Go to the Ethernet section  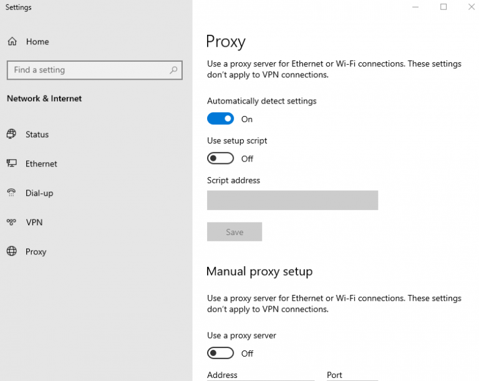coord(41,164)
